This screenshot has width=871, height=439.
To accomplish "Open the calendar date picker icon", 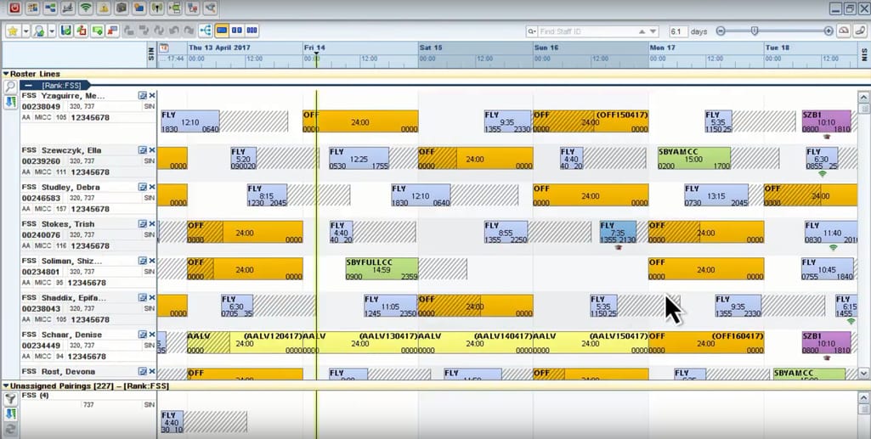I will pos(164,48).
